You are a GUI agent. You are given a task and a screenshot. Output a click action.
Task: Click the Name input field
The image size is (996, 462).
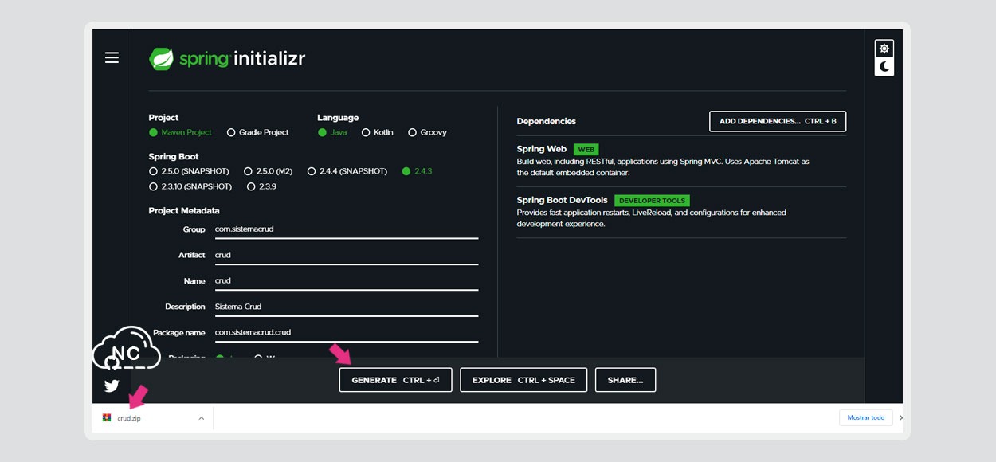coord(347,280)
